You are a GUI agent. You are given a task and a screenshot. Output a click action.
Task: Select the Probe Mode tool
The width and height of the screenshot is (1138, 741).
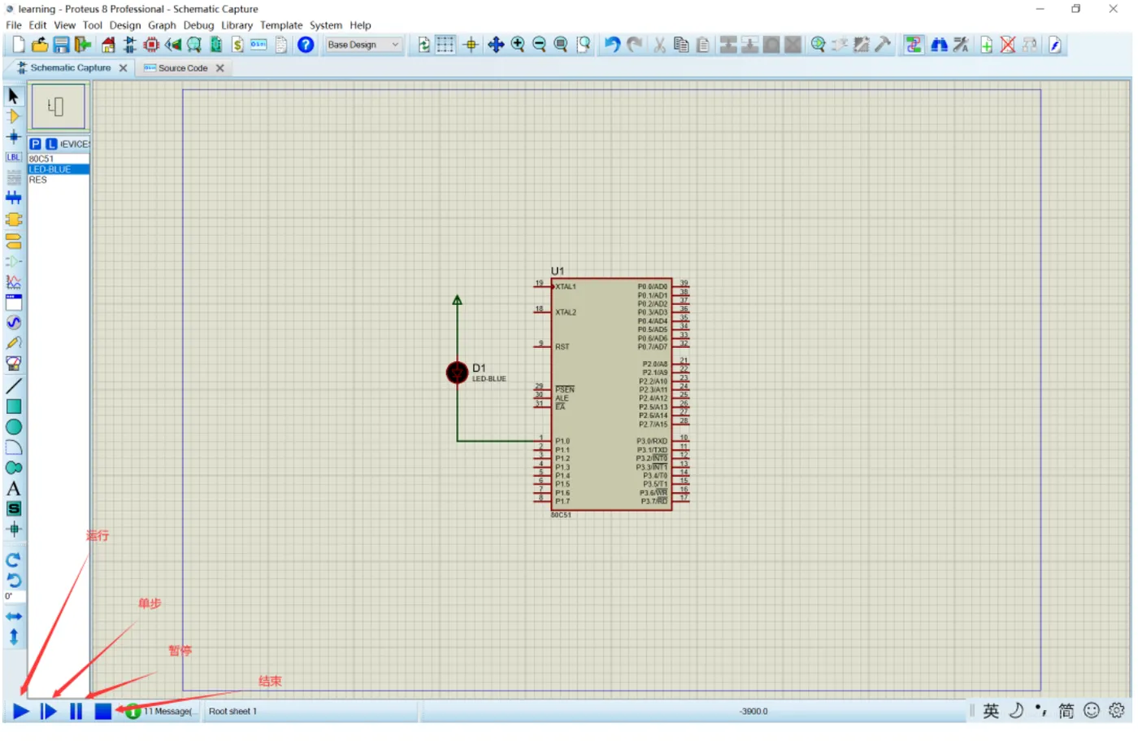pos(13,343)
